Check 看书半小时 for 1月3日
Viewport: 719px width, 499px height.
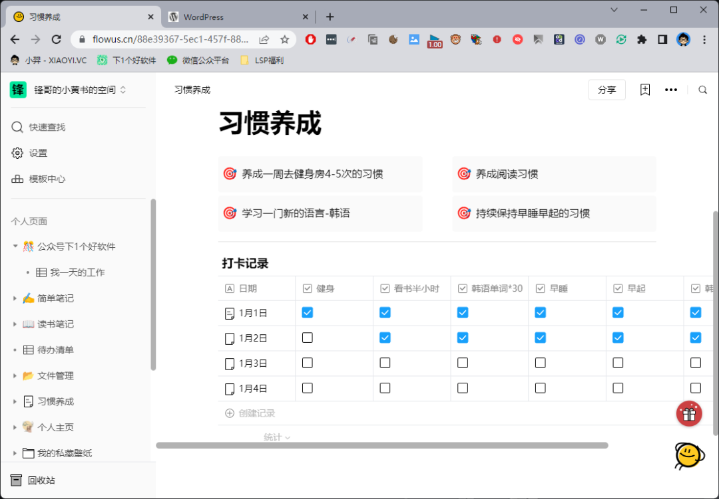pyautogui.click(x=385, y=363)
